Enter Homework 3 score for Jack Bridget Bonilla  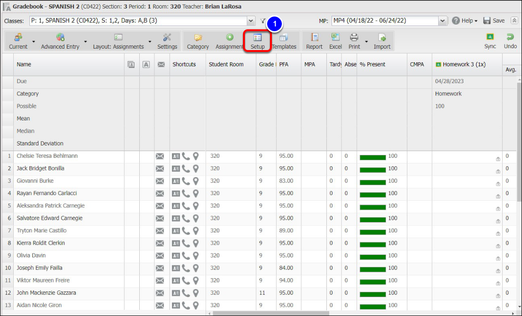(467, 169)
